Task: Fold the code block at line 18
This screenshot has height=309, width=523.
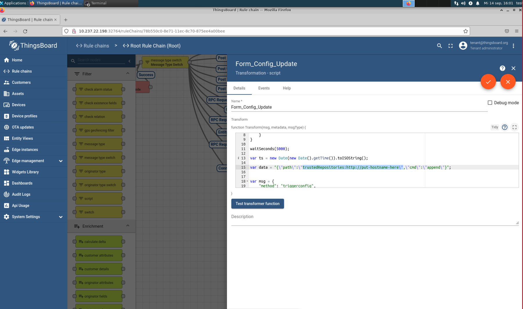Action: tap(247, 181)
